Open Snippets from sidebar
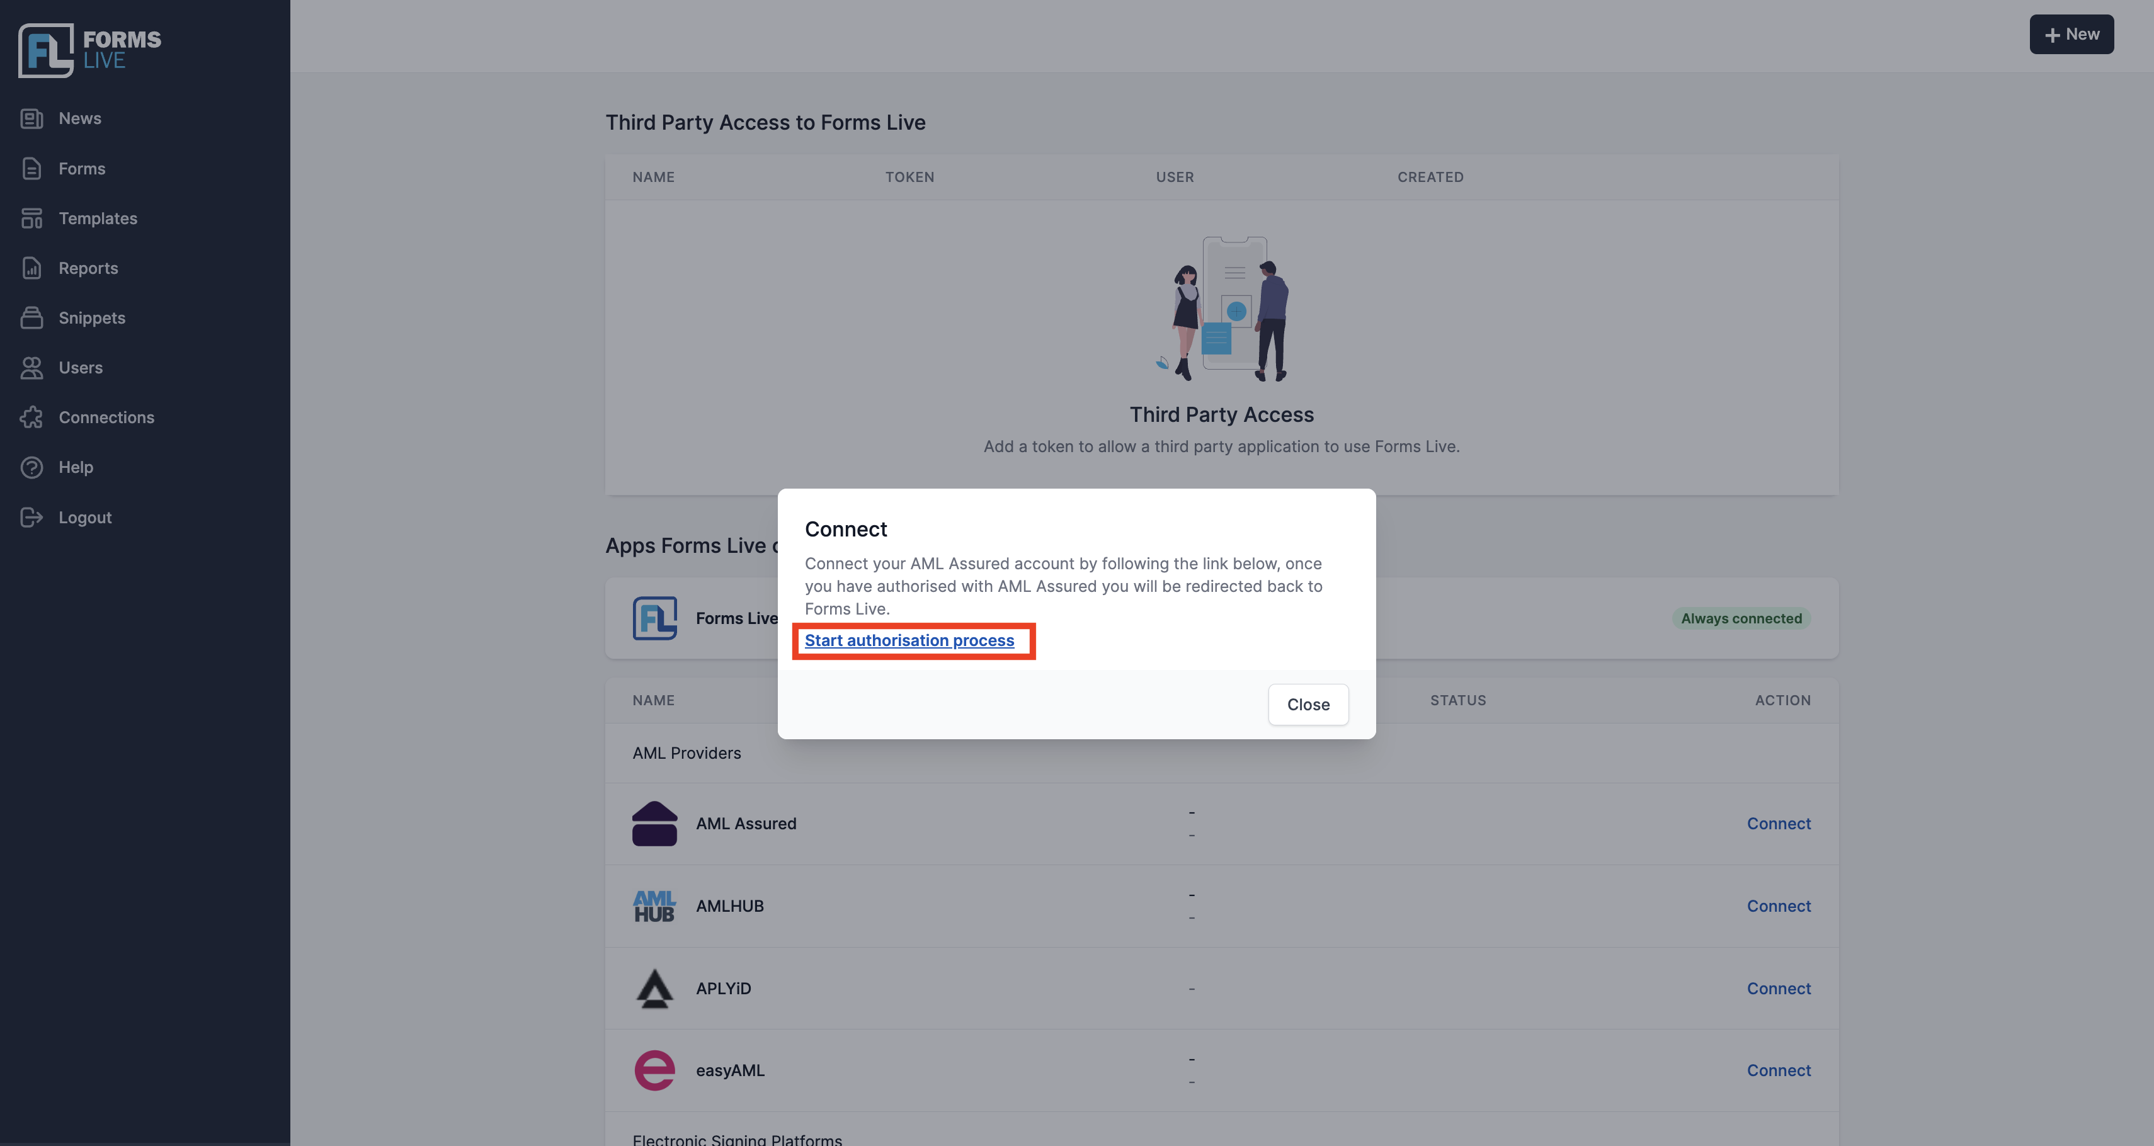The height and width of the screenshot is (1146, 2154). [x=92, y=317]
